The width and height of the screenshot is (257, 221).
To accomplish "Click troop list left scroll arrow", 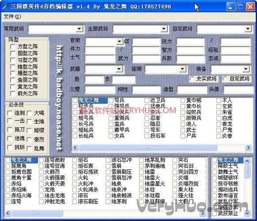I will point(75,148).
